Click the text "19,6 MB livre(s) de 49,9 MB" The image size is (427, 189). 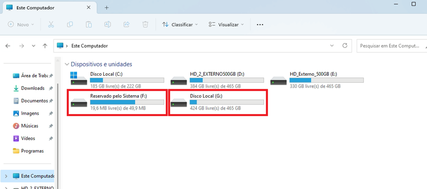(118, 108)
